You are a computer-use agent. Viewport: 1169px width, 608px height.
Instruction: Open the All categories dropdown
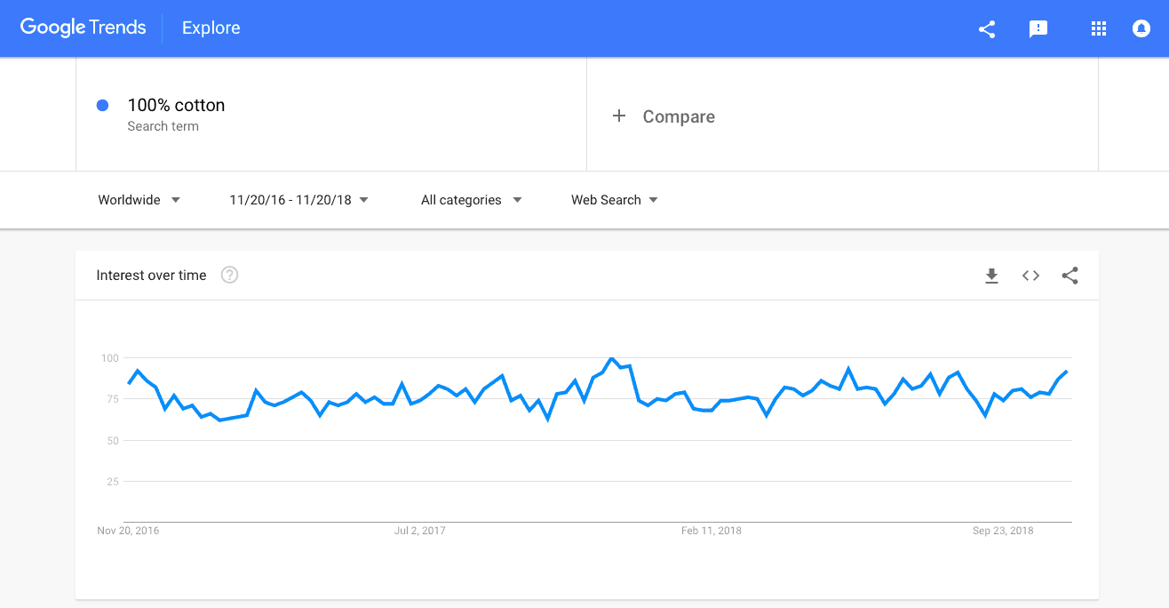click(472, 200)
